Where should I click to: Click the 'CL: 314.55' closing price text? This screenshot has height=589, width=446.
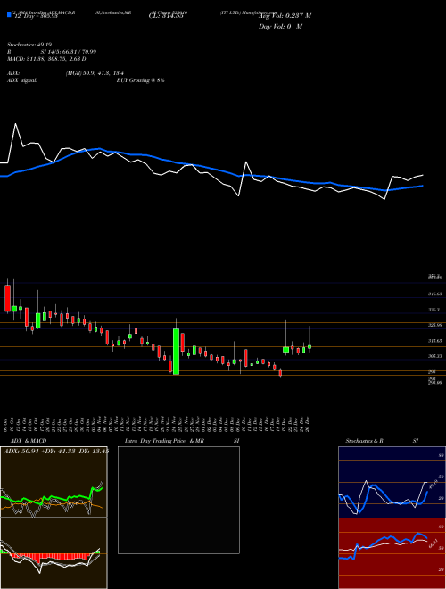click(x=166, y=16)
